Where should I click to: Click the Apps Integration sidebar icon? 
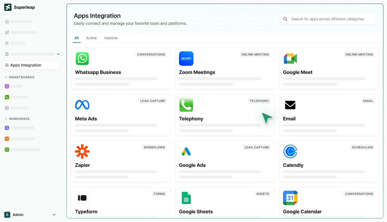click(x=7, y=65)
